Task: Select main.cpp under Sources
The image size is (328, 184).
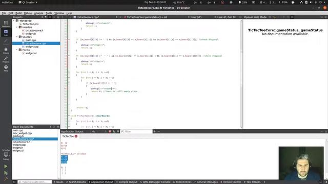Action: [x=31, y=40]
